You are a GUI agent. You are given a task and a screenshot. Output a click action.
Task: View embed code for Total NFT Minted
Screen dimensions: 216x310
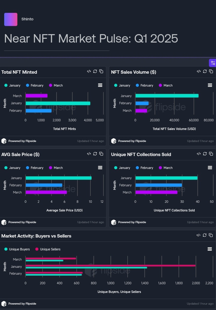pos(89,71)
